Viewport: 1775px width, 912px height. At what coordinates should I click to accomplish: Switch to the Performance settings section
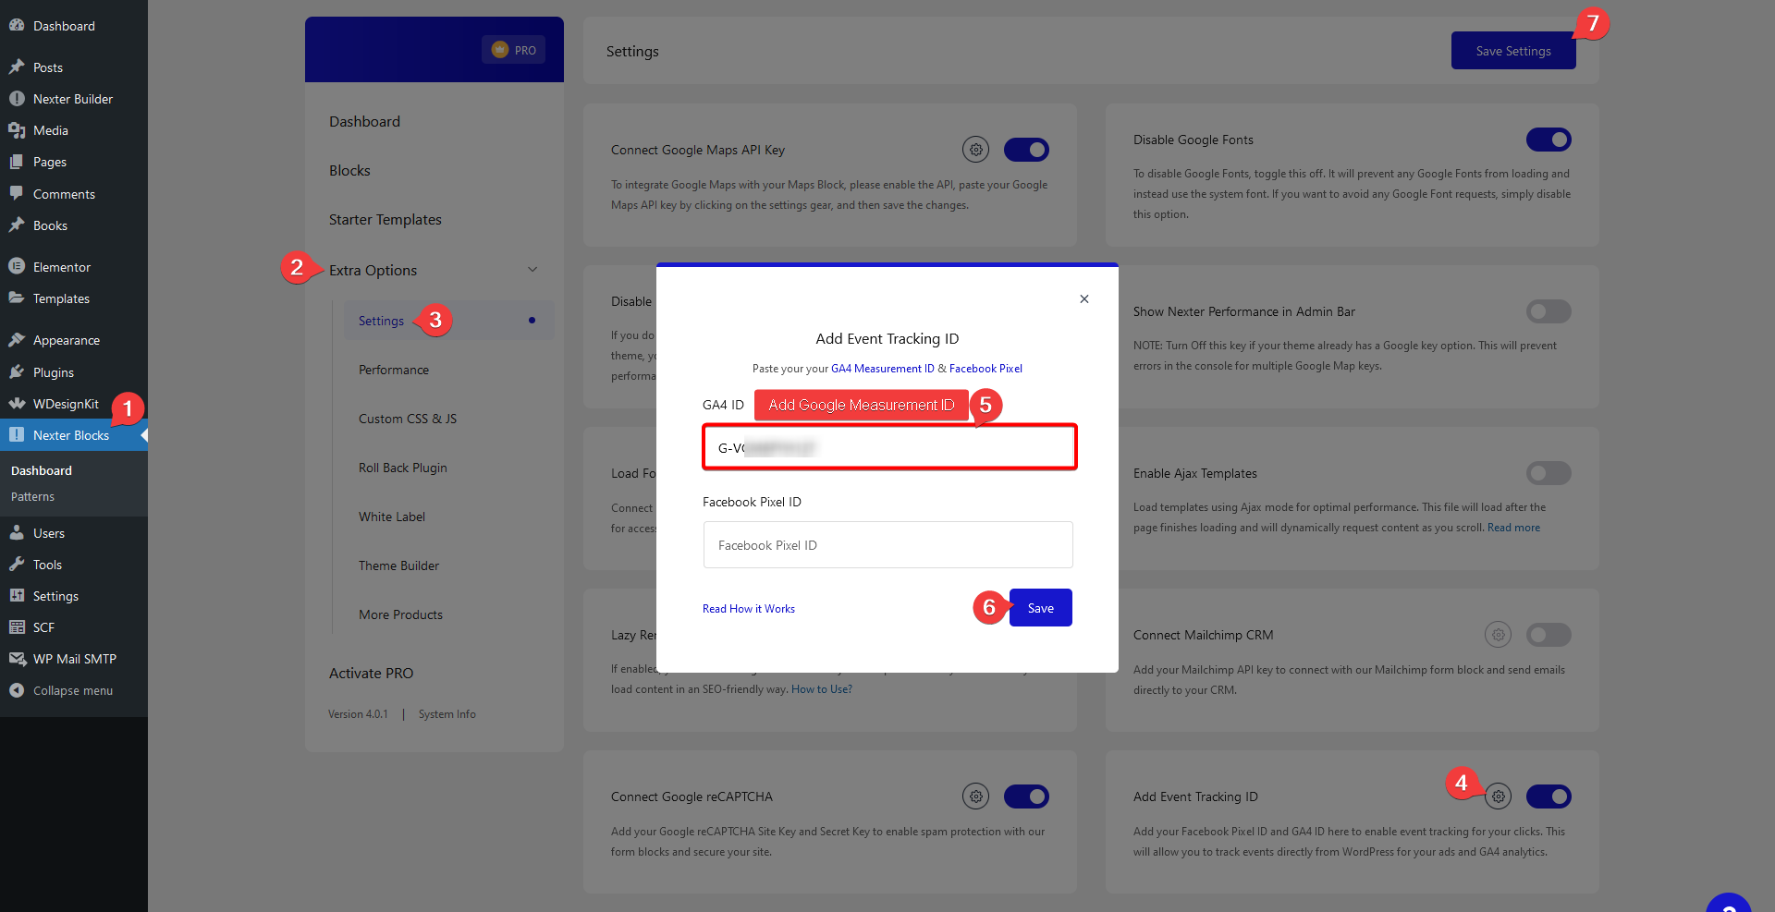pos(393,370)
